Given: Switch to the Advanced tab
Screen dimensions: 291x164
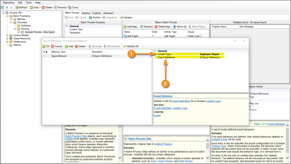Looking at the screenshot, I should (108, 13).
